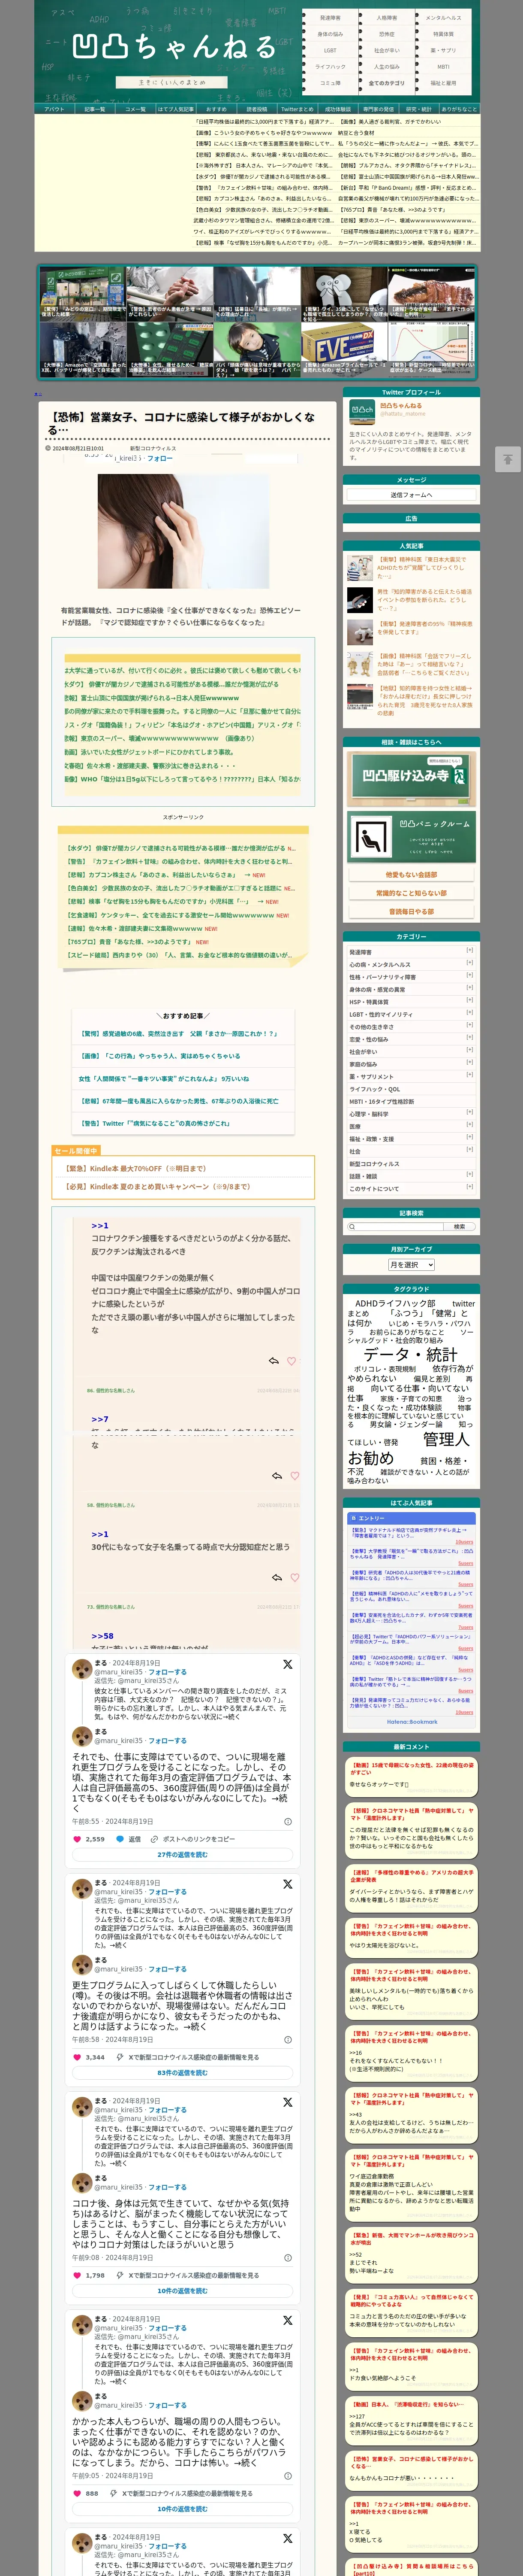Screen dimensions: 523x2576
Task: Click inside the 記事検索 text field
Action: tap(394, 1227)
